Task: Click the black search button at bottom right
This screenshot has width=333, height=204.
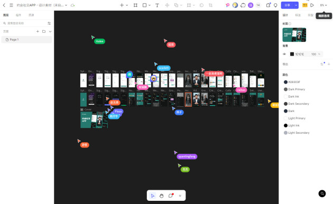Action: [x=322, y=193]
